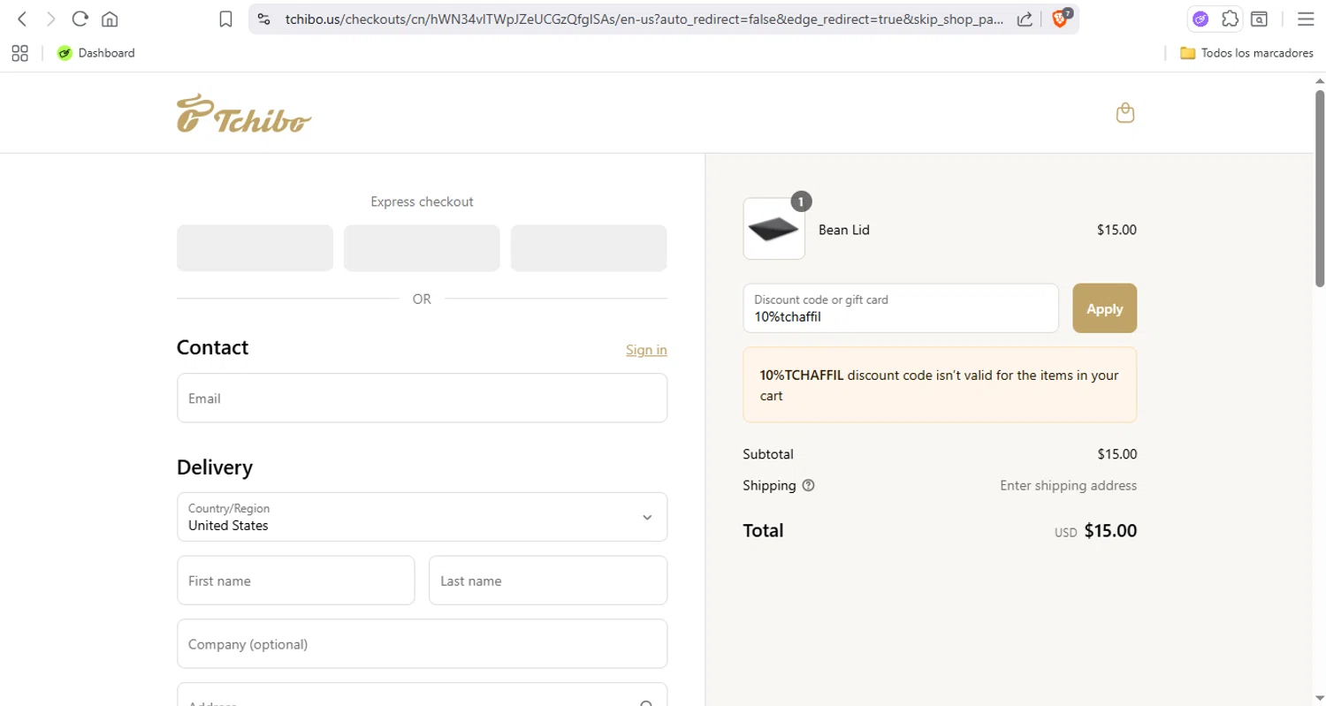Apply the discount code
This screenshot has height=706, width=1326.
tap(1104, 308)
